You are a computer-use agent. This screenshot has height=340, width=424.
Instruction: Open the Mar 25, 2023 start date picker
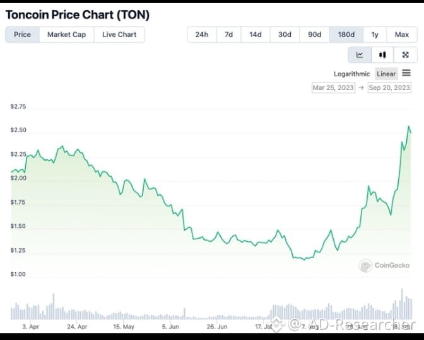click(333, 88)
